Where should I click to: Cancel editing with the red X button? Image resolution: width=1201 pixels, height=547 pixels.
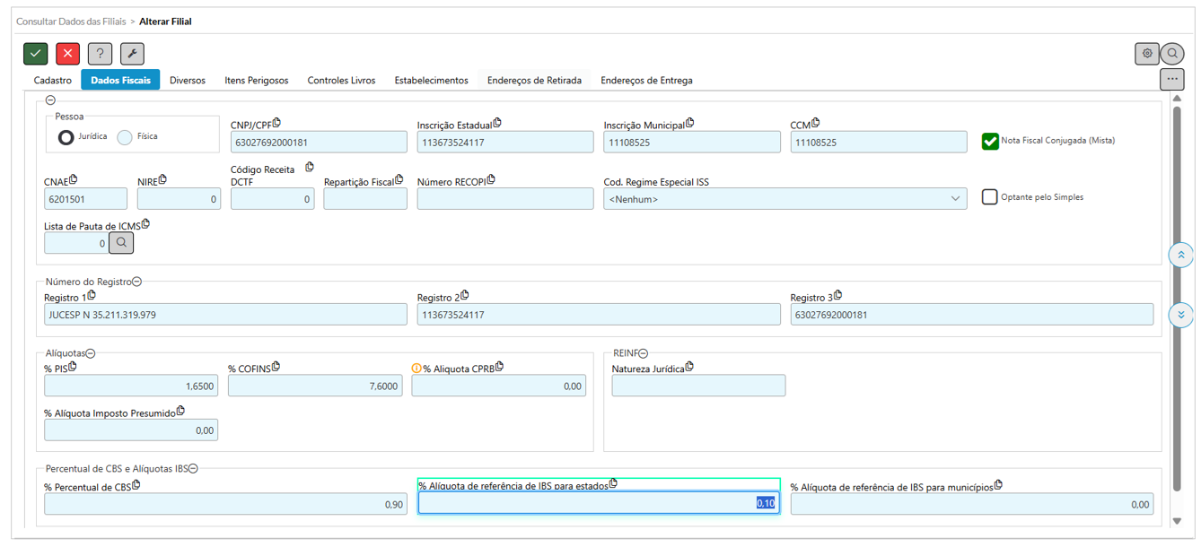click(67, 54)
